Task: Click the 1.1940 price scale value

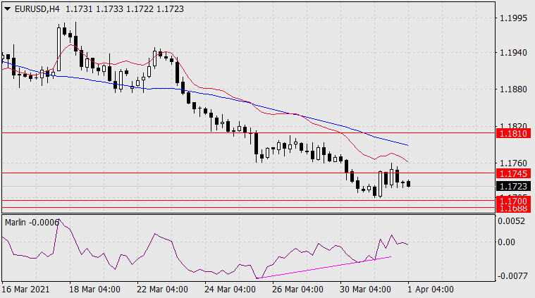Action: [x=513, y=53]
